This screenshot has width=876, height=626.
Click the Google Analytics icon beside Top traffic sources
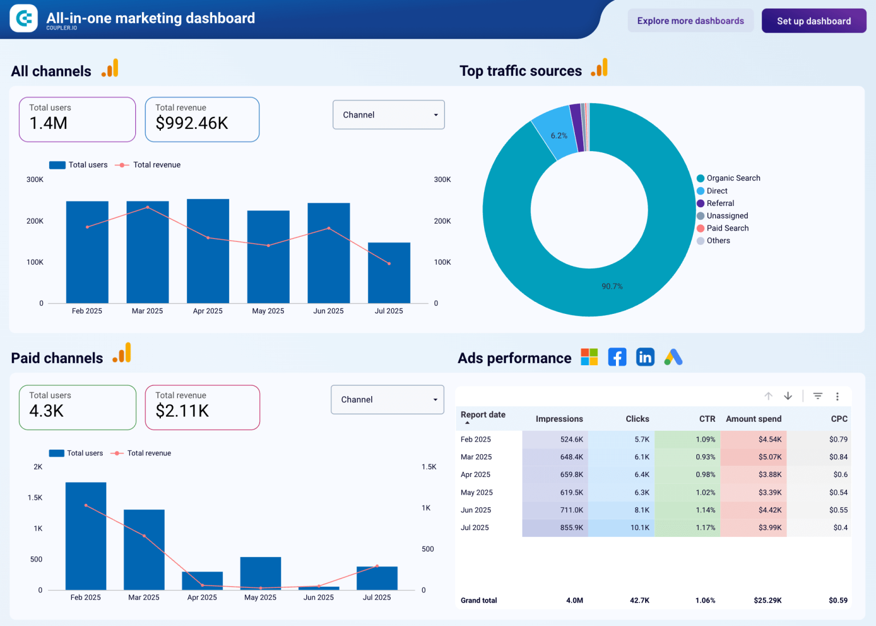600,67
